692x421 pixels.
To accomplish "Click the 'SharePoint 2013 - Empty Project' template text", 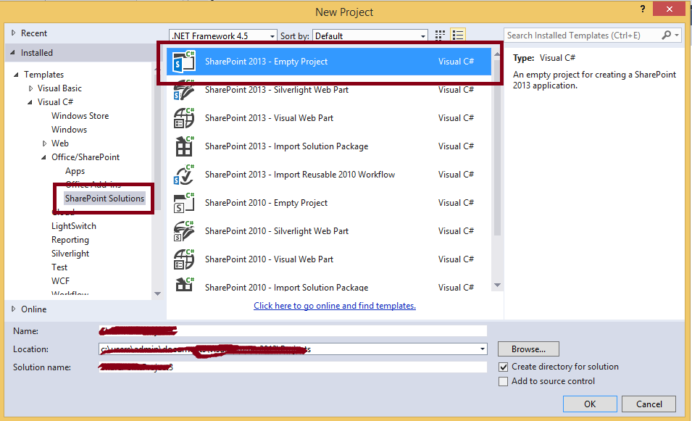I will [x=266, y=62].
